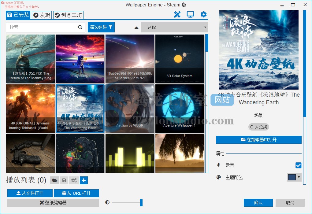Image resolution: width=312 pixels, height=214 pixels.
Task: Select the palm tree sunset wallpaper
Action: tap(180, 153)
